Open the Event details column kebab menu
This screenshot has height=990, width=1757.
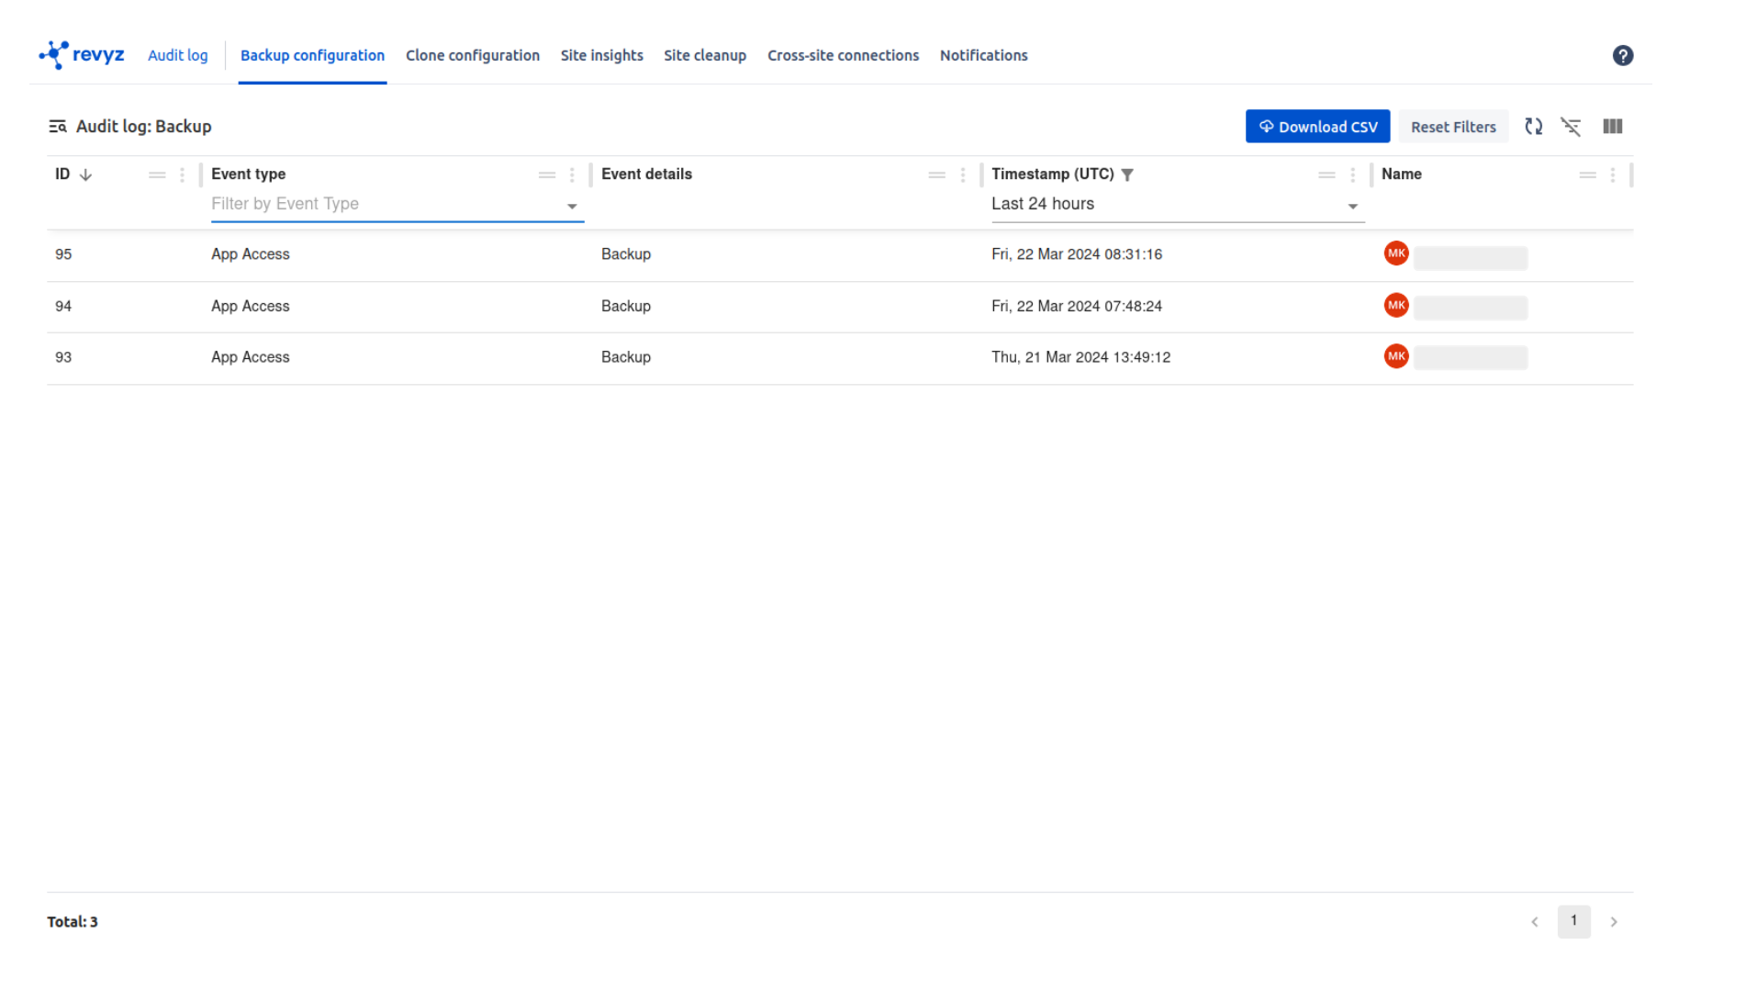(x=962, y=174)
